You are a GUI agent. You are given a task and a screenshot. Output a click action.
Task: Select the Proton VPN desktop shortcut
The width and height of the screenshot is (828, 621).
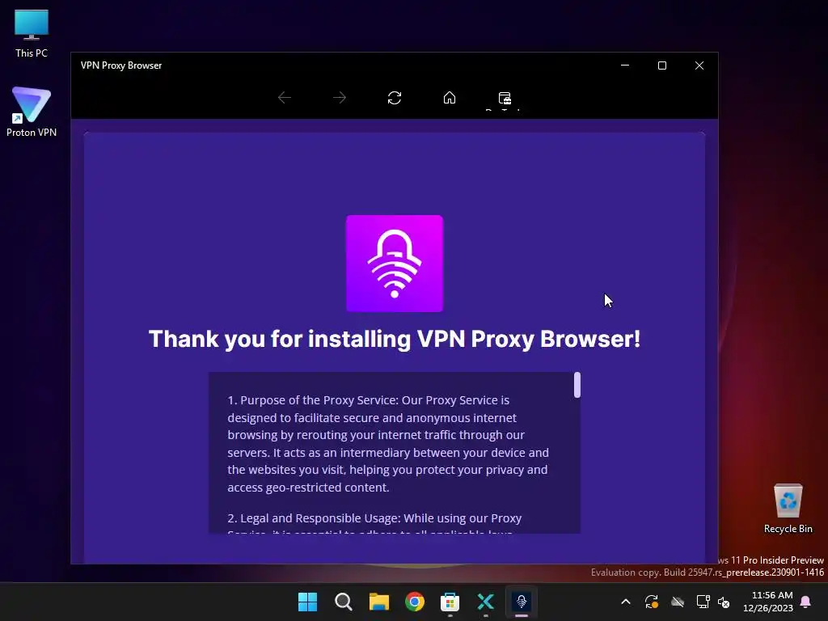tap(32, 112)
